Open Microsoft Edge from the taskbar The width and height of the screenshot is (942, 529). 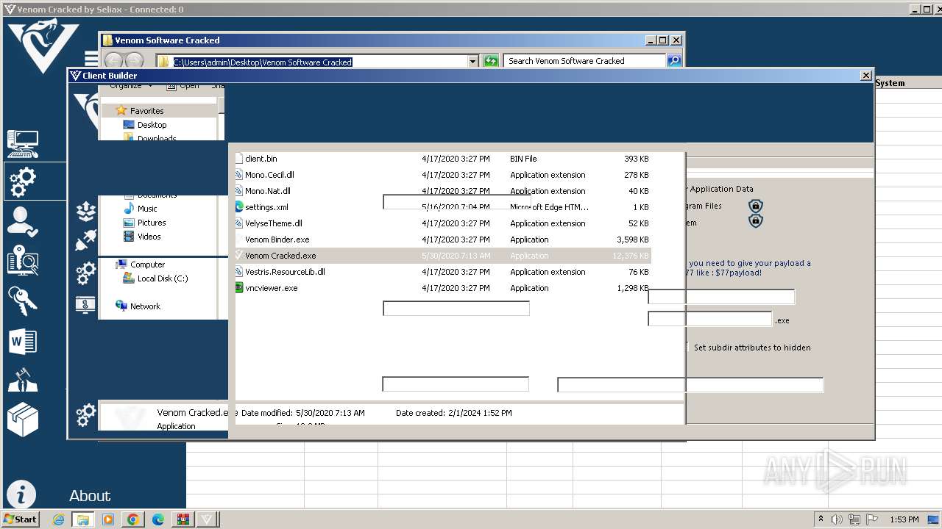click(x=157, y=519)
